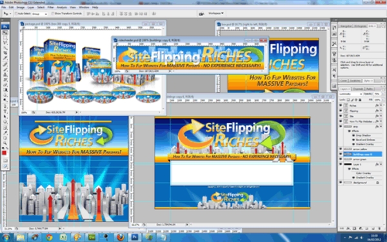Open Firefox from the taskbar

point(120,237)
